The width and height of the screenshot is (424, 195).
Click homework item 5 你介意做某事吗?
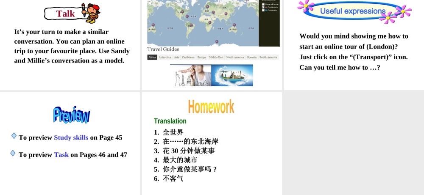[x=185, y=169]
